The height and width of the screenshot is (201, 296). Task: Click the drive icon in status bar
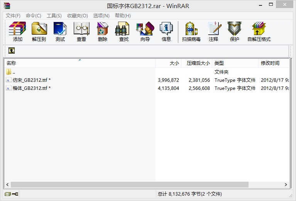tap(8, 194)
